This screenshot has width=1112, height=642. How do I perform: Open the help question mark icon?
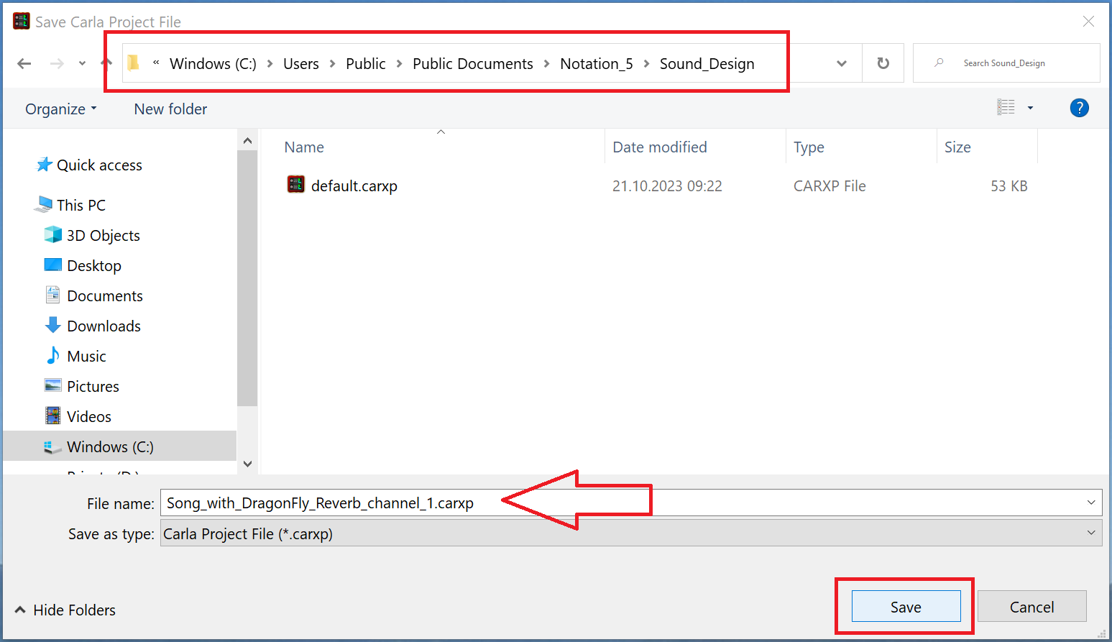point(1078,108)
